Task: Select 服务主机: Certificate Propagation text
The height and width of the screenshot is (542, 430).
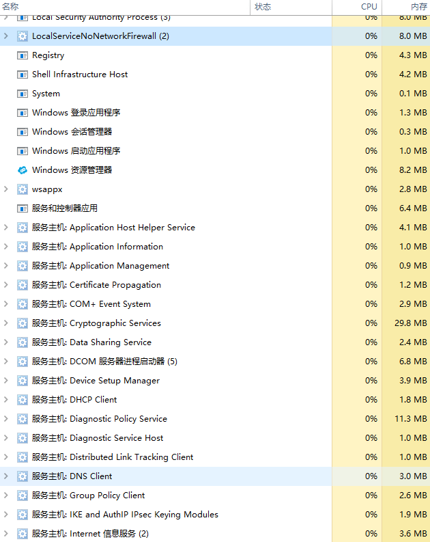Action: (96, 285)
